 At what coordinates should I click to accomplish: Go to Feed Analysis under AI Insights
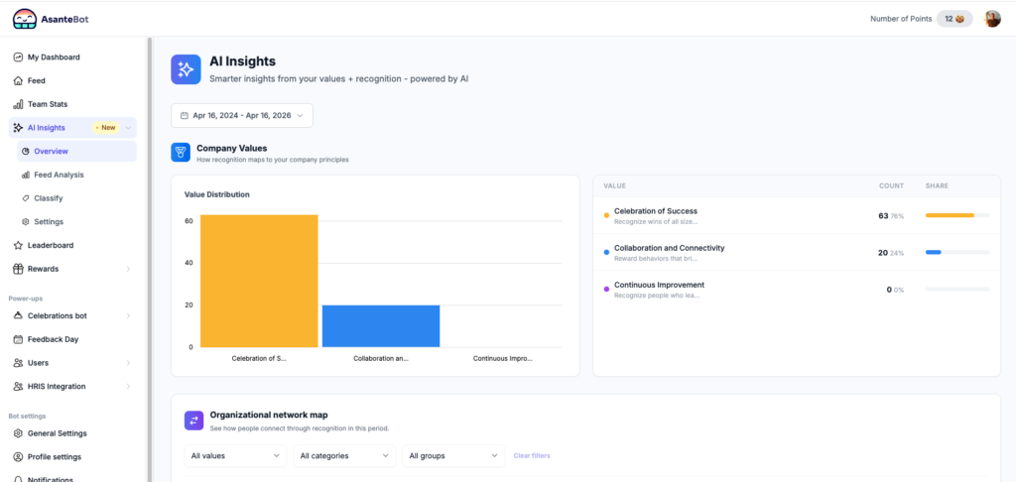pyautogui.click(x=59, y=175)
